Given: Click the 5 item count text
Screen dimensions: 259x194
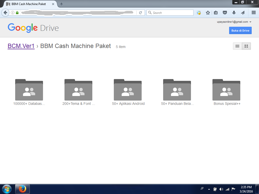Looking at the screenshot, I should click(121, 47).
